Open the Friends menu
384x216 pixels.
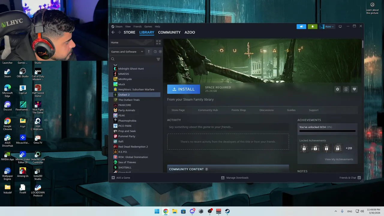pyautogui.click(x=137, y=26)
